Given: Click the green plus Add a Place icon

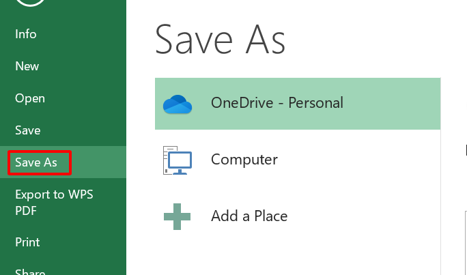Looking at the screenshot, I should point(178,216).
